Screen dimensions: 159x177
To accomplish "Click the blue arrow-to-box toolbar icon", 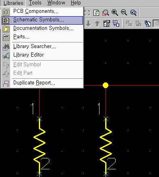I will (x=116, y=23).
